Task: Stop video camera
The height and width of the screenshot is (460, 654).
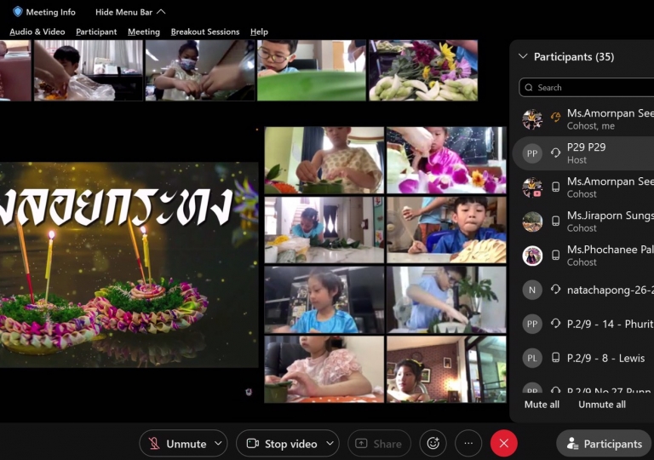Action: click(x=282, y=443)
